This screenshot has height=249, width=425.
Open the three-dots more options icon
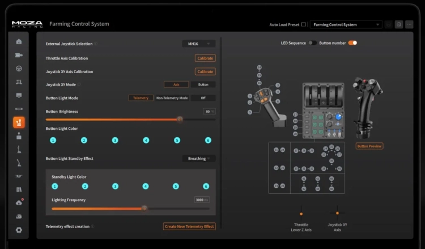[x=409, y=24]
